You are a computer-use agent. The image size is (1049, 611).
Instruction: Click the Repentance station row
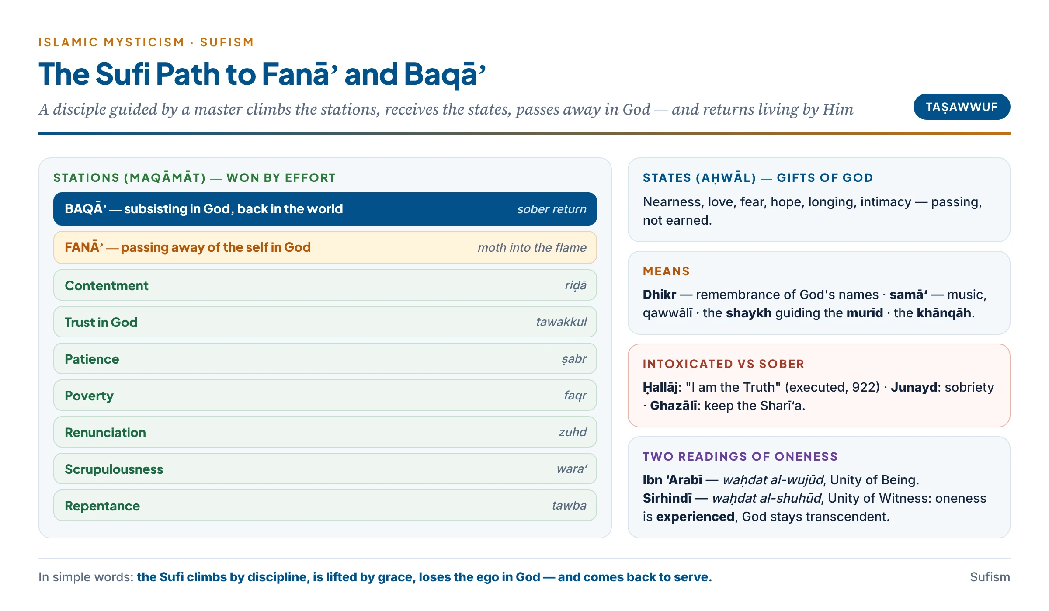(x=325, y=505)
